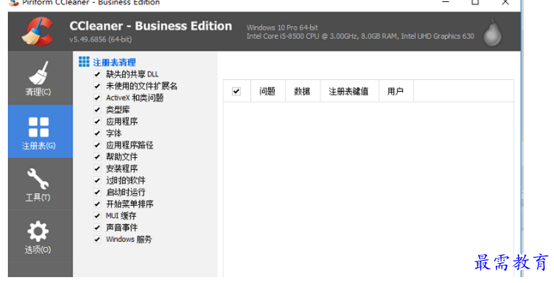Viewport: 554px width, 283px height.
Task: Uncheck 缺失的共享 DLL checkbox
Action: click(x=97, y=74)
